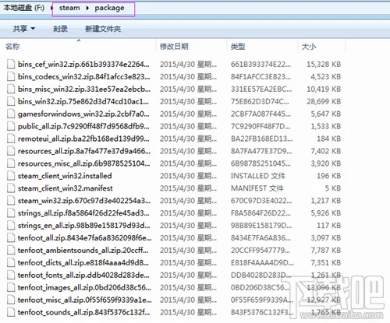Click the 15,328 KB size cell
The width and height of the screenshot is (390, 323).
click(324, 64)
